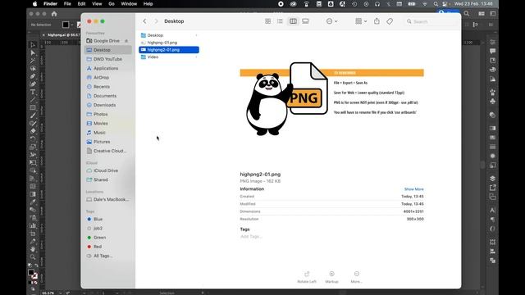525x295 pixels.
Task: Select the Type tool in Illustrator
Action: coord(33,92)
